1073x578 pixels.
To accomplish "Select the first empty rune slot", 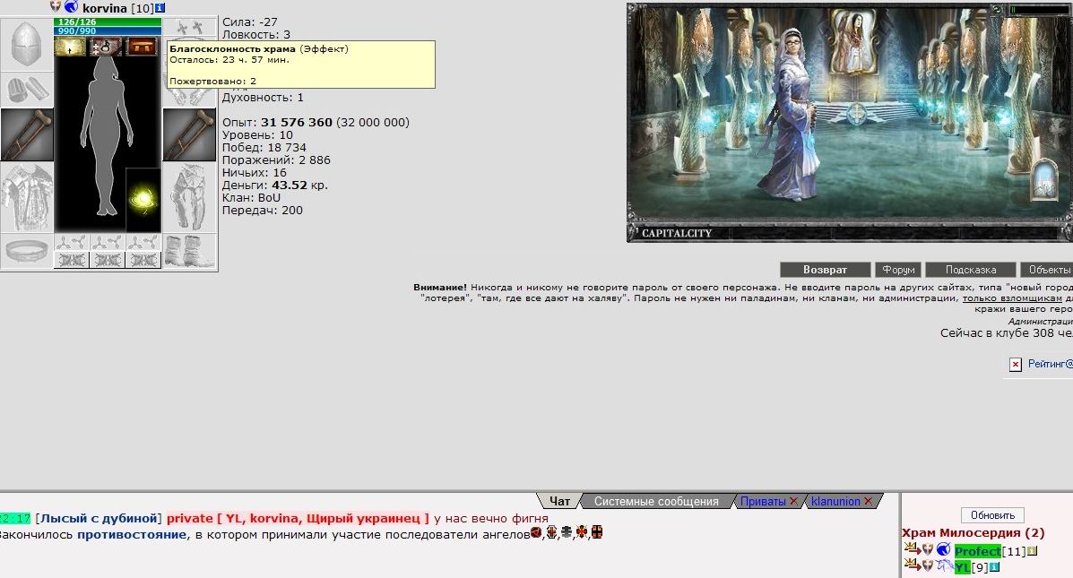I will pos(72,260).
